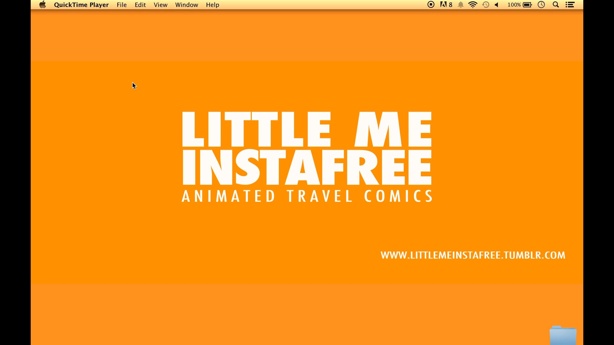Stop the screen recording from menu bar
614x345 pixels.
431,4
